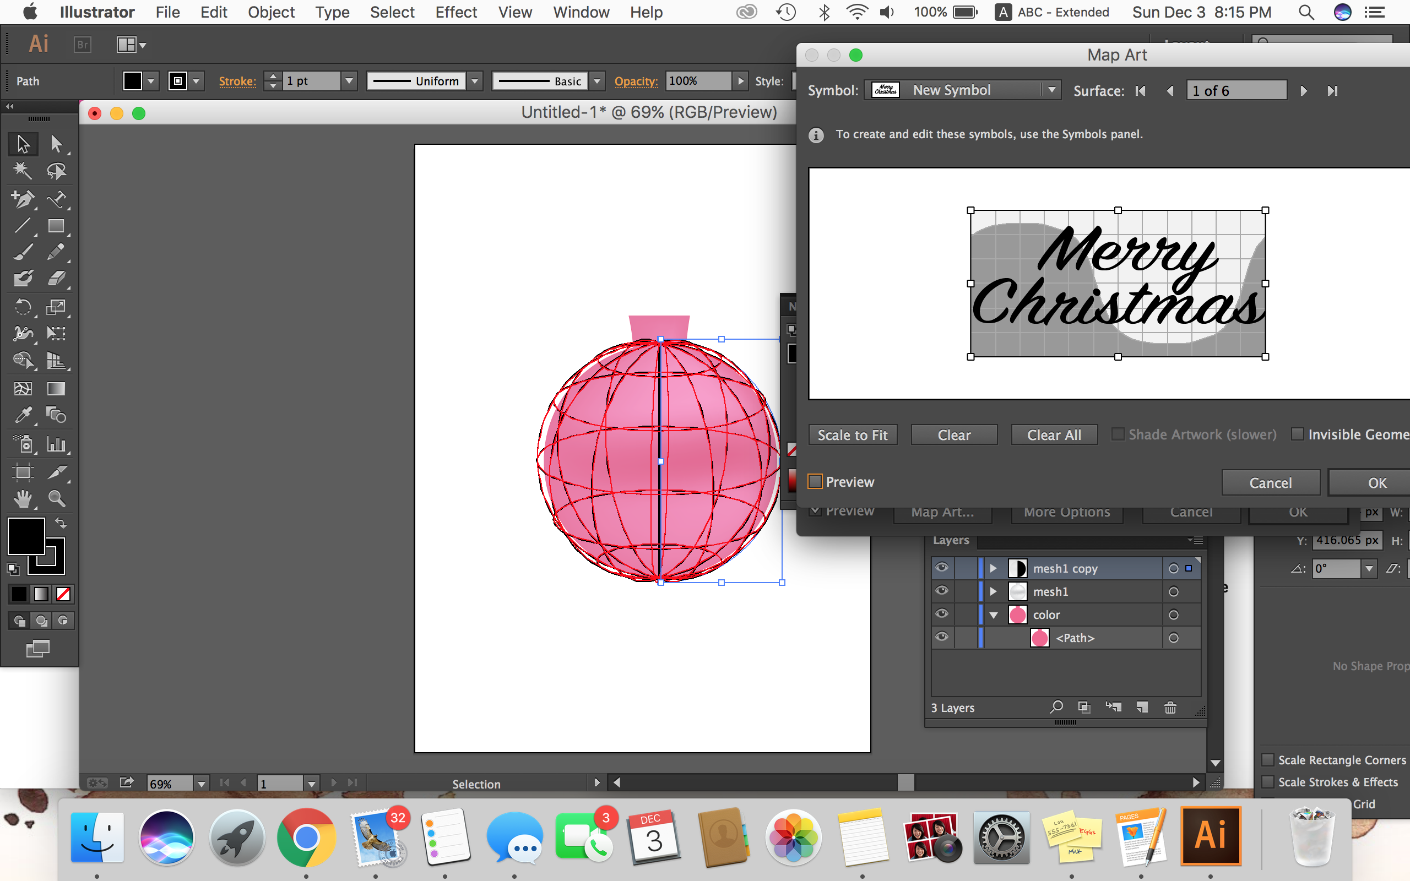Screen dimensions: 1410x881
Task: Open the Basic brush definition dropdown
Action: pos(596,81)
